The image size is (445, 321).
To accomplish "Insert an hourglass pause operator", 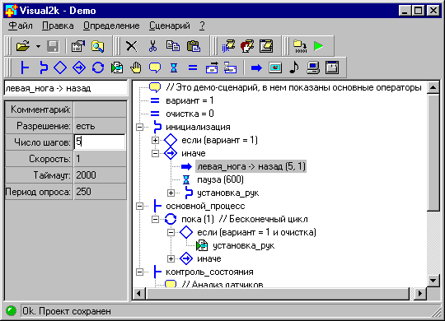I will coord(174,67).
